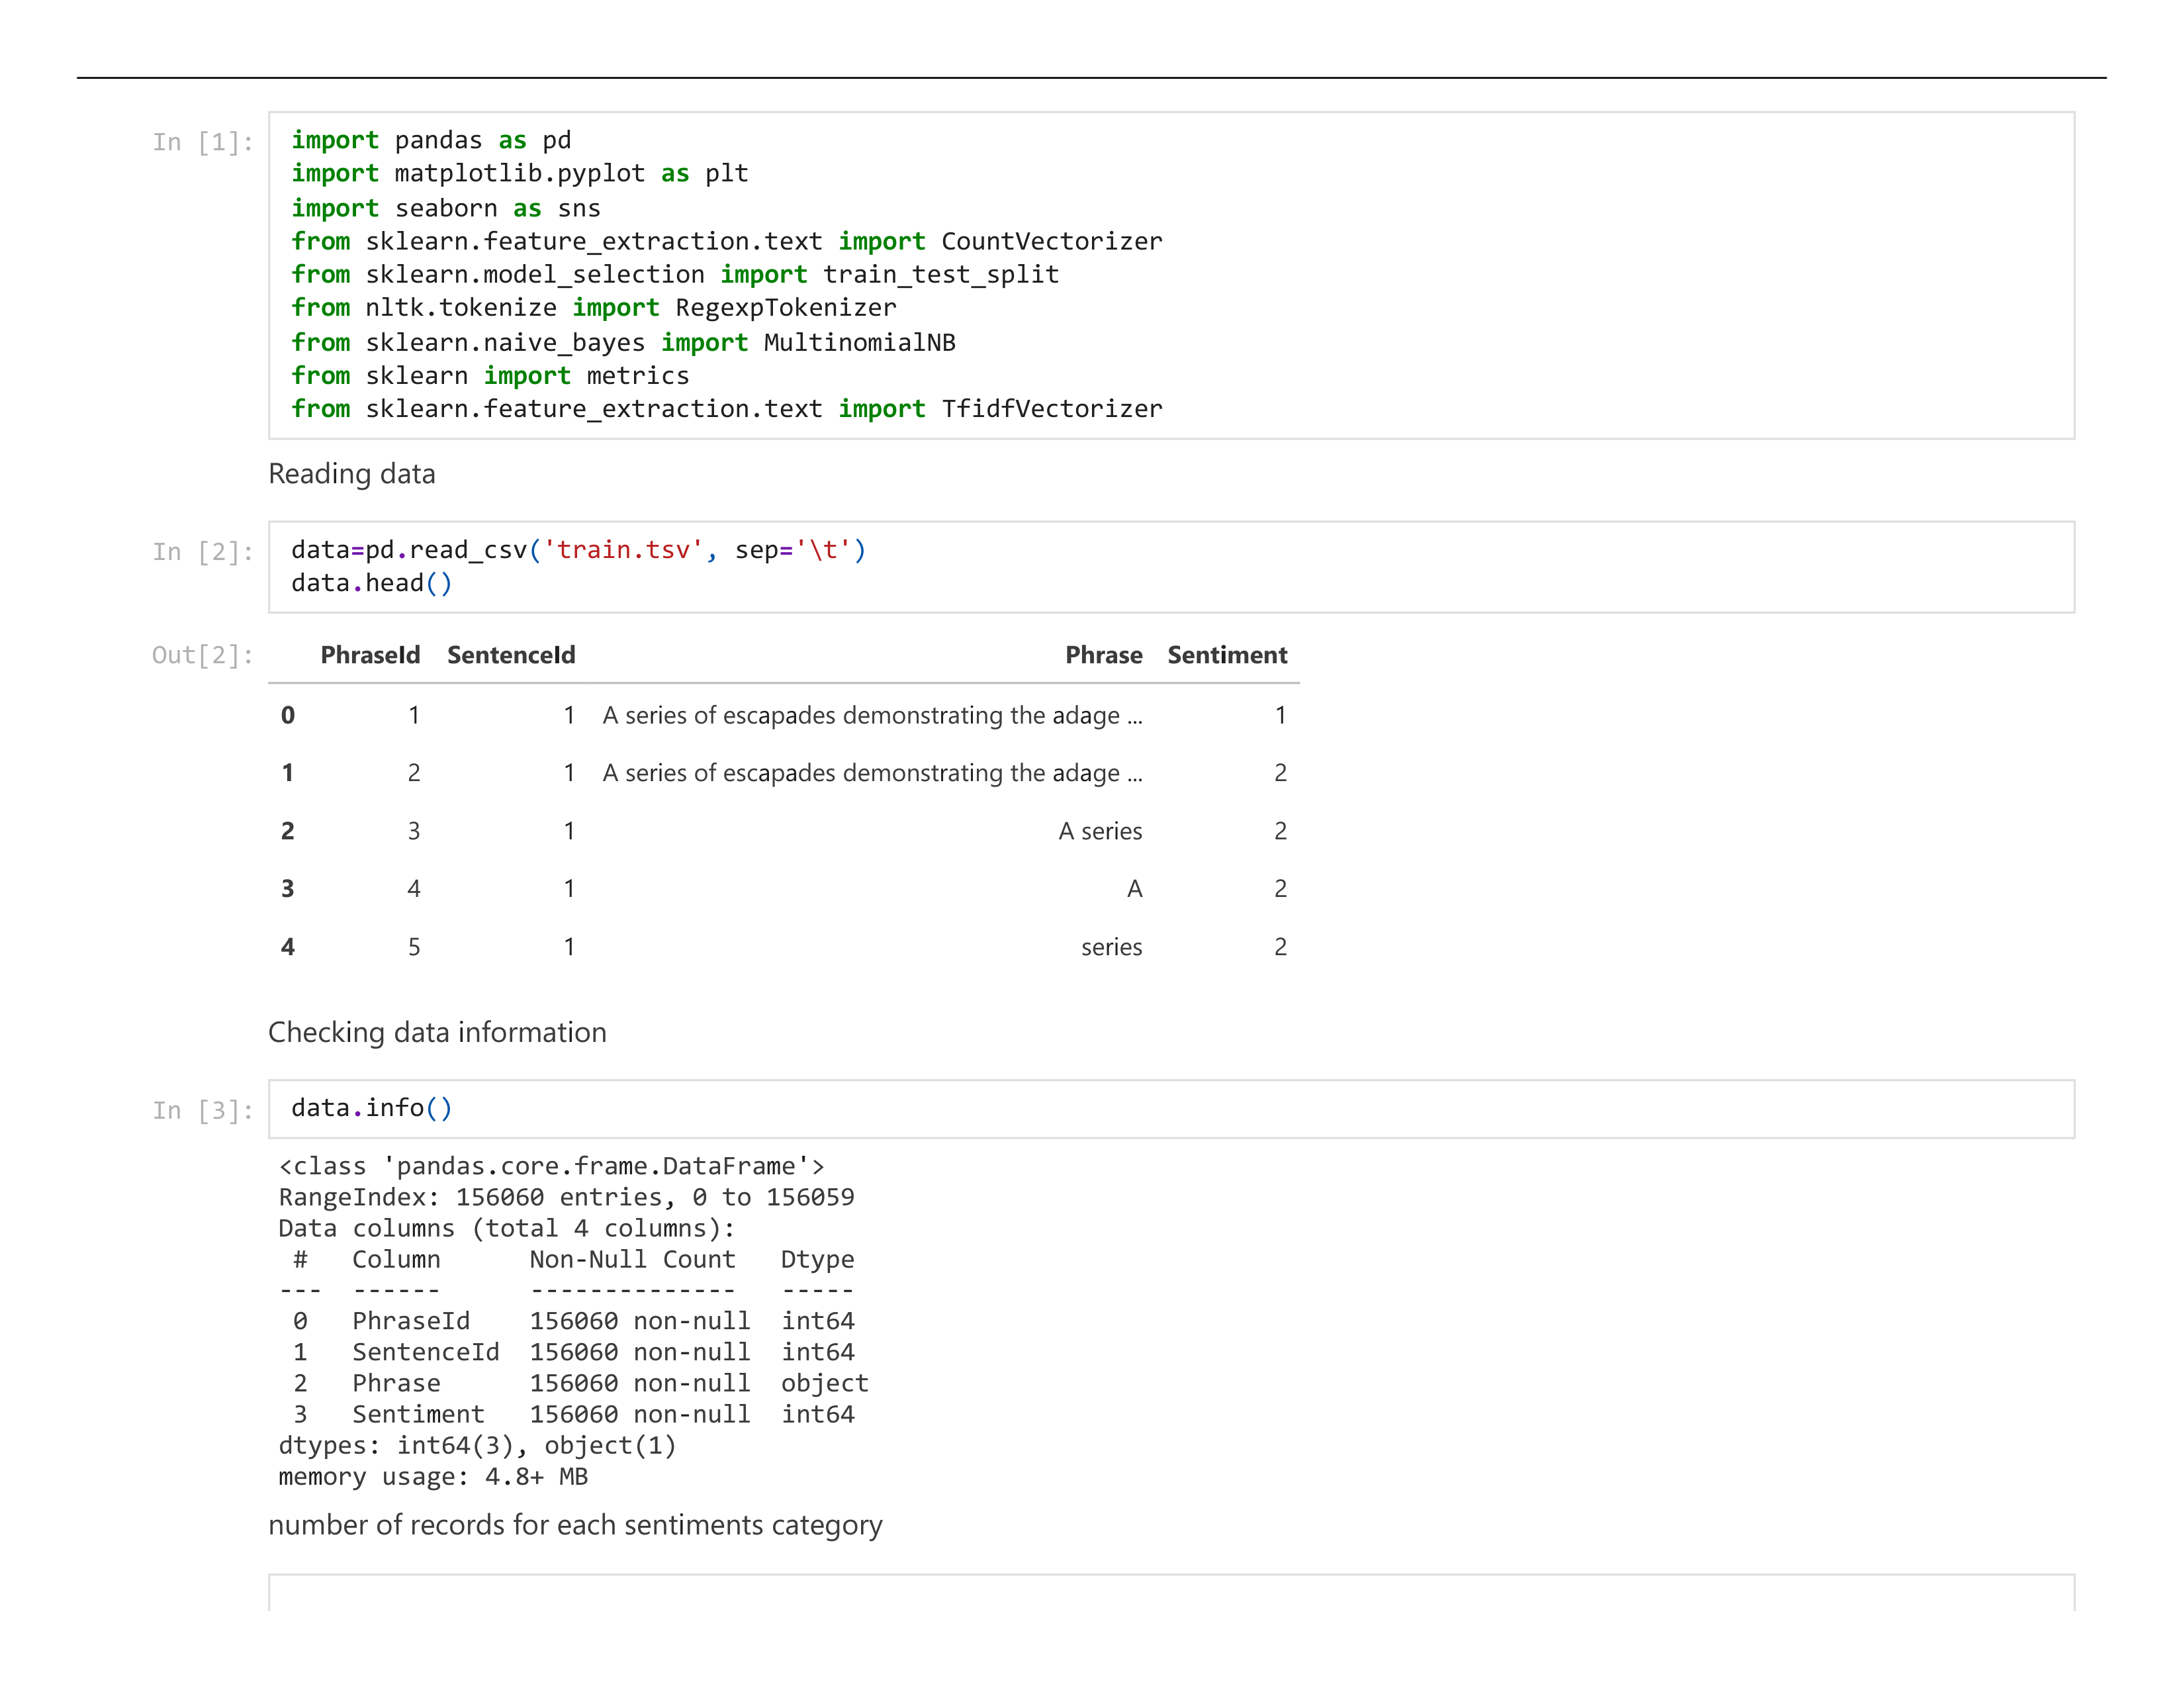
Task: Click the RegexpTokenizer import line
Action: click(594, 308)
